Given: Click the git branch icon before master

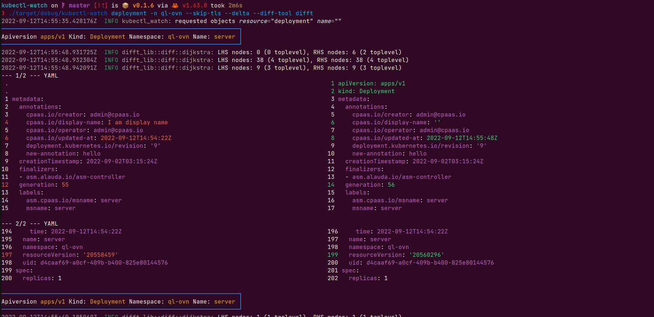Looking at the screenshot, I should [63, 5].
